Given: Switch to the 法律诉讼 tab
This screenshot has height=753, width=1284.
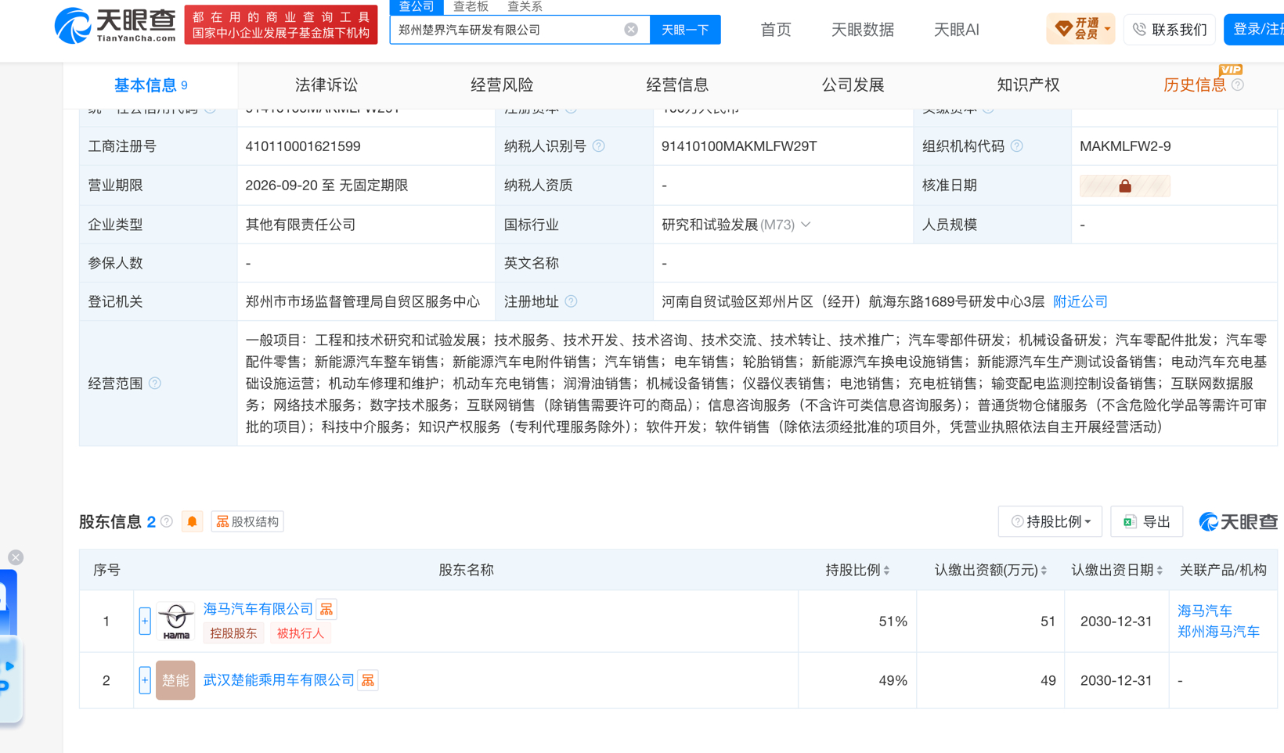Looking at the screenshot, I should tap(326, 85).
